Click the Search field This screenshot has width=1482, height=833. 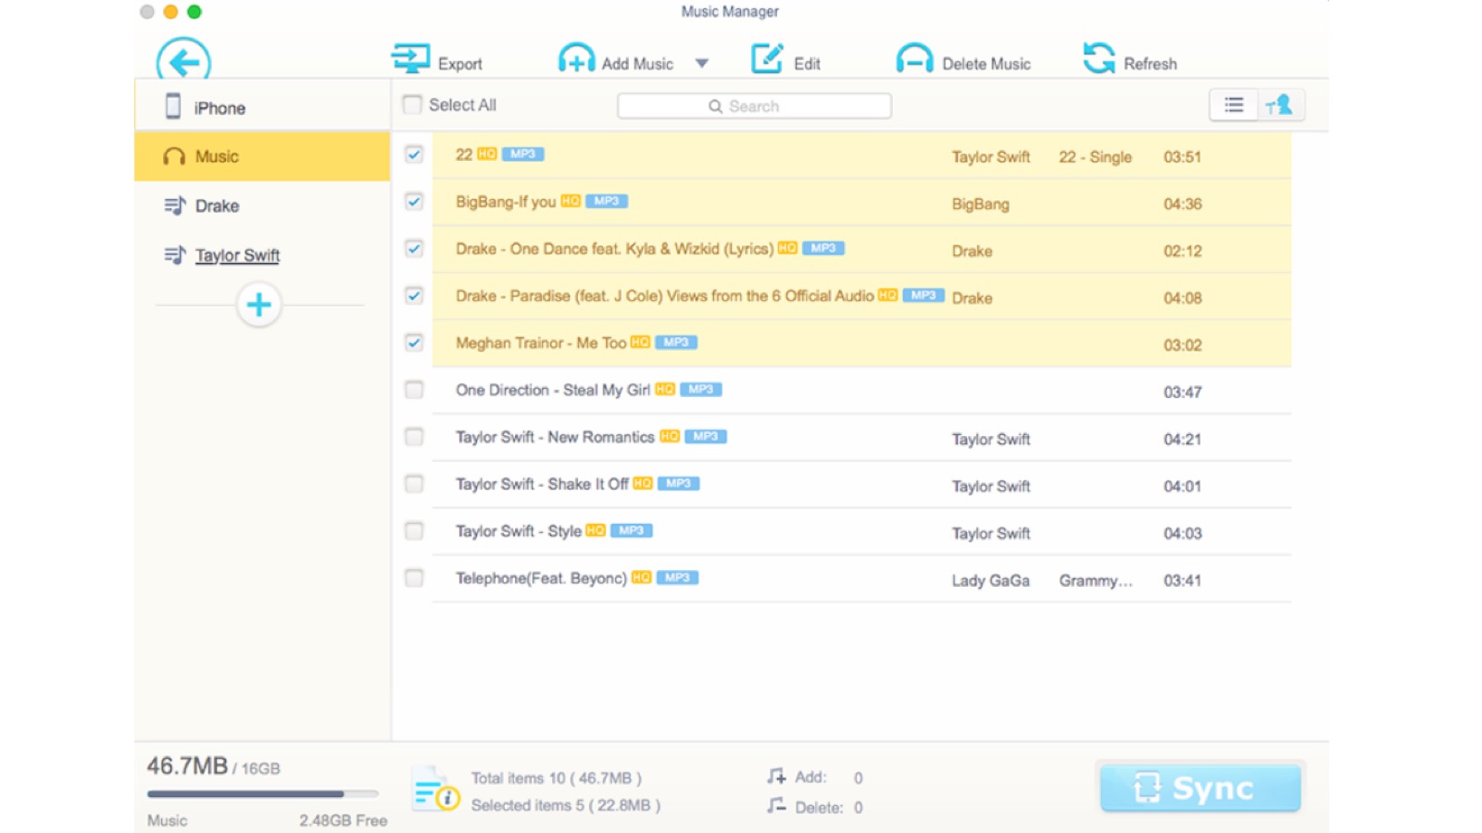click(754, 106)
